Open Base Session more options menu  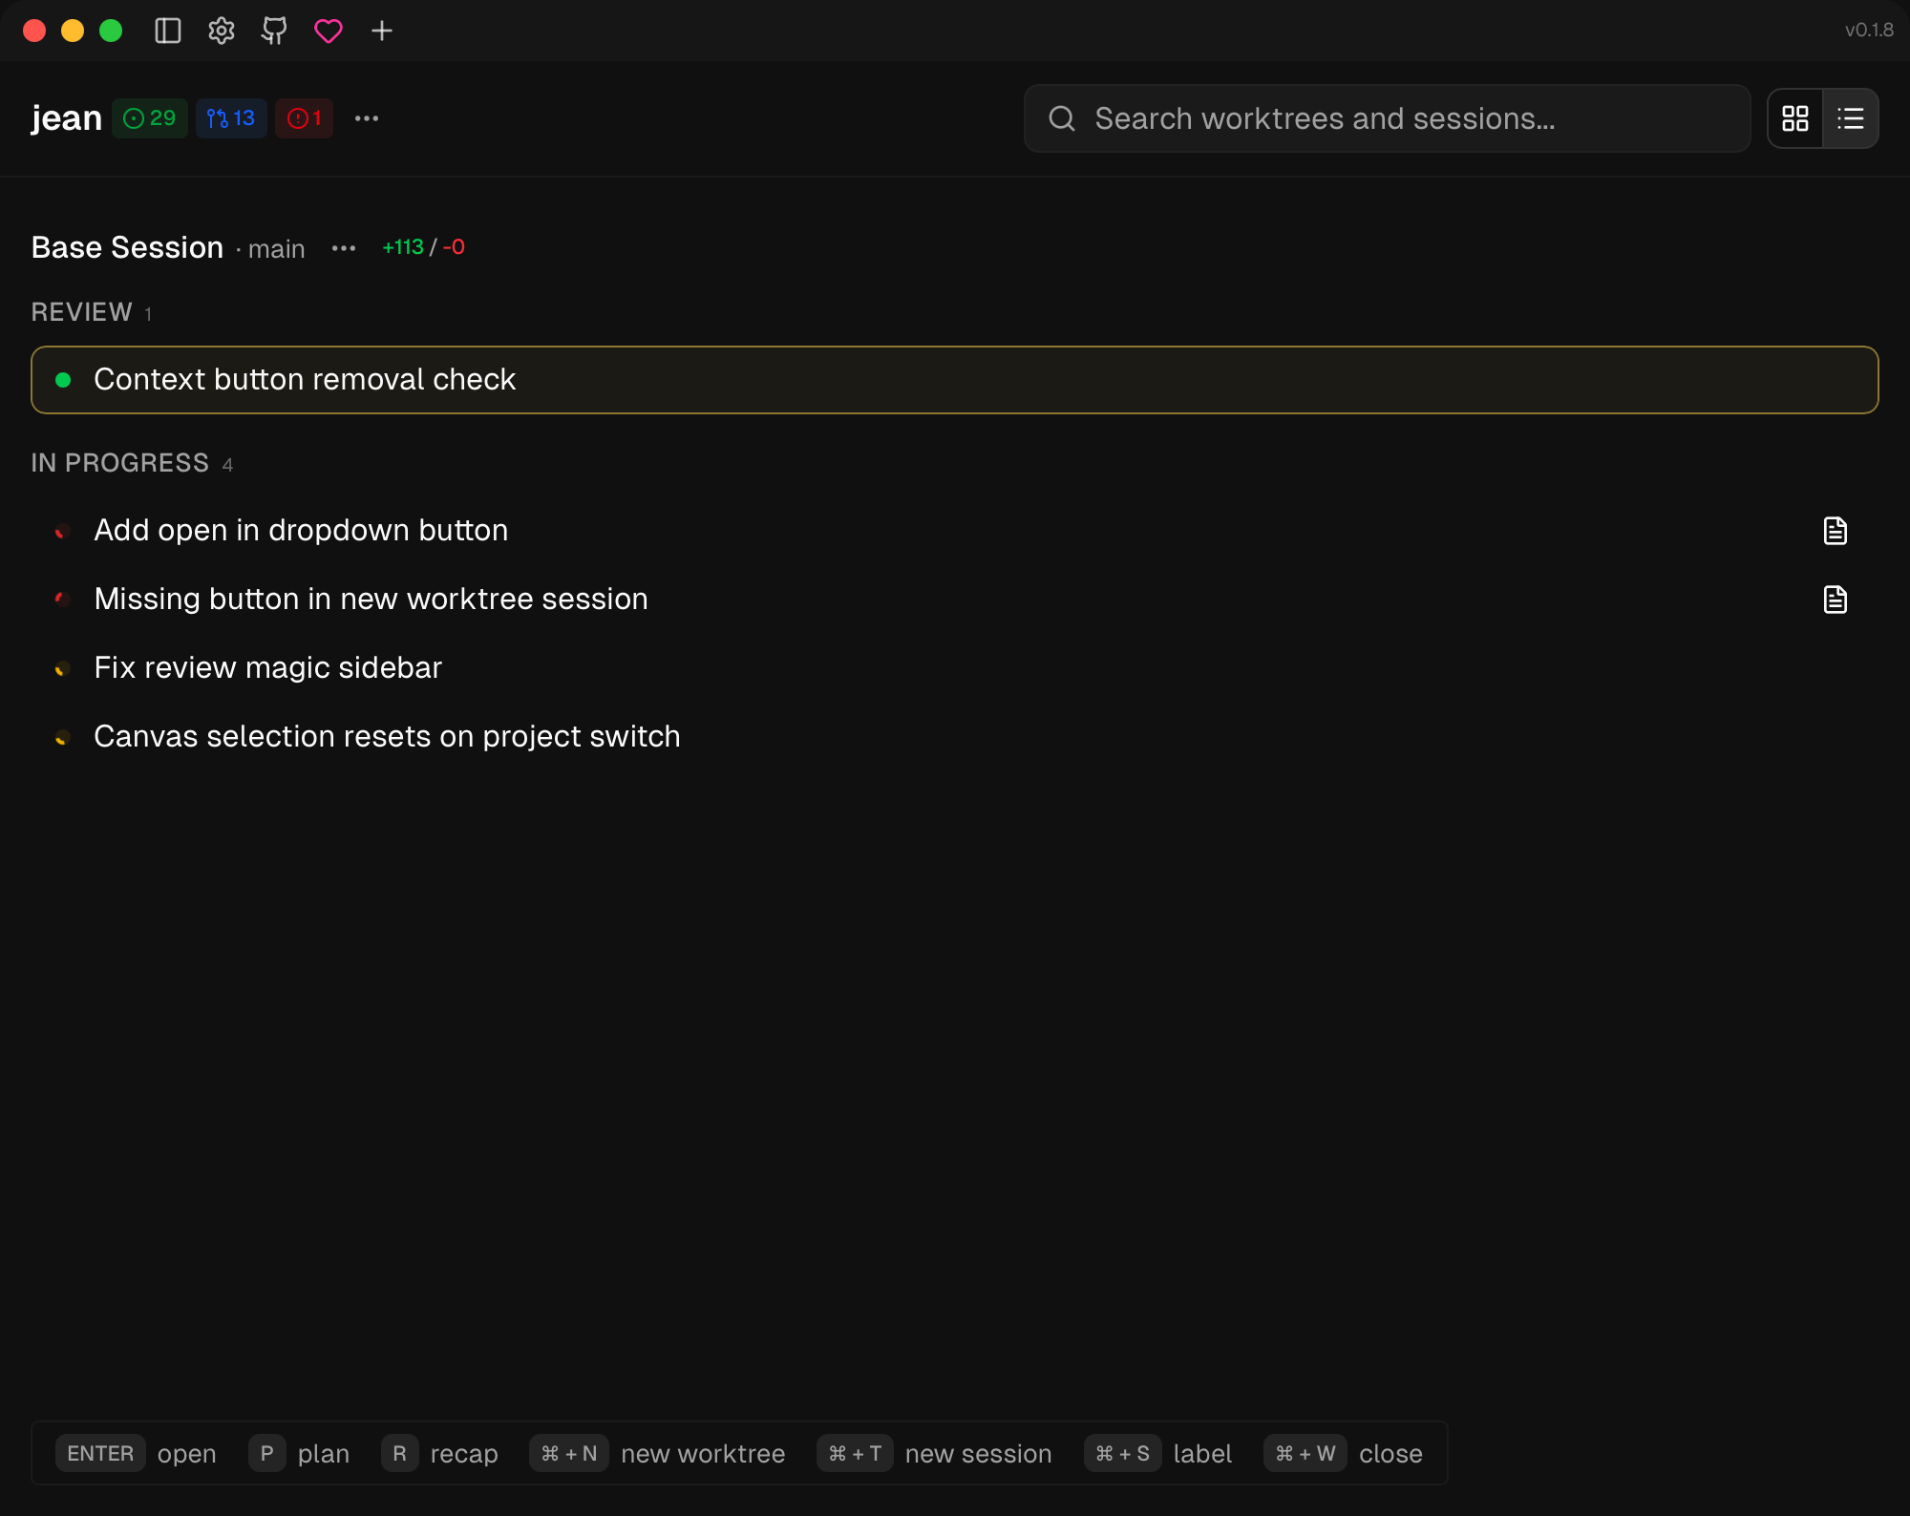click(344, 248)
